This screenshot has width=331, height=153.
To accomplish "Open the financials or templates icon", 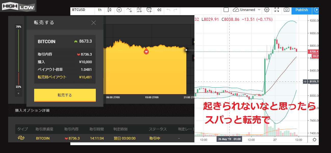I will pos(139,10).
